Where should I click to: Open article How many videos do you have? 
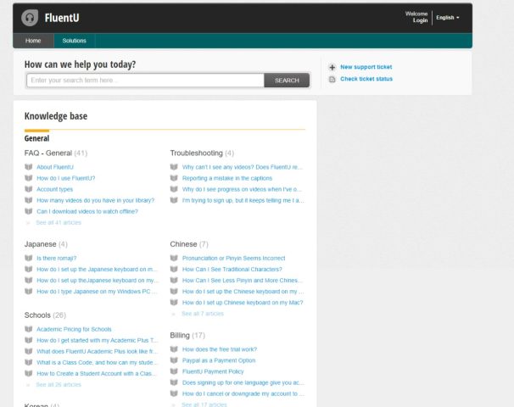tap(95, 200)
